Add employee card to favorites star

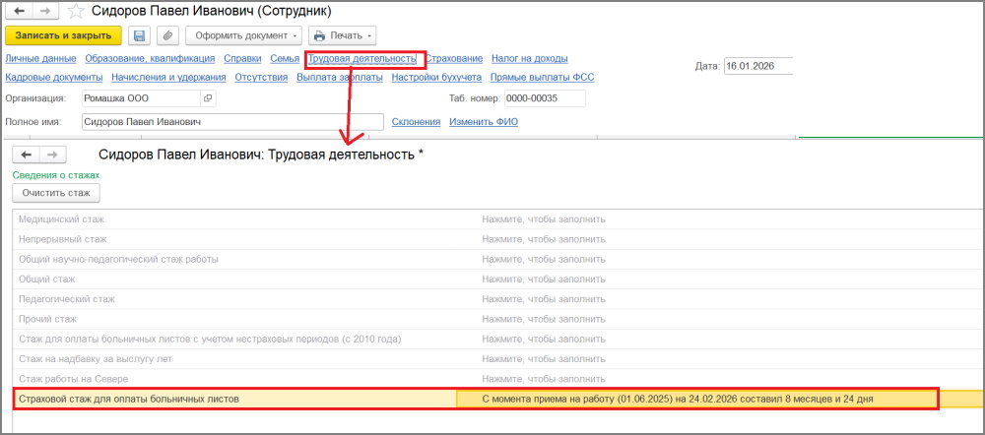[76, 12]
